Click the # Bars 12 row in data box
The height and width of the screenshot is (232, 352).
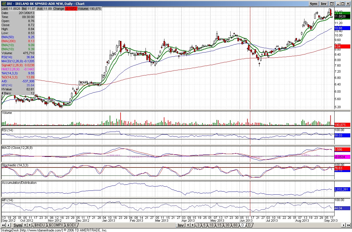pyautogui.click(x=18, y=93)
